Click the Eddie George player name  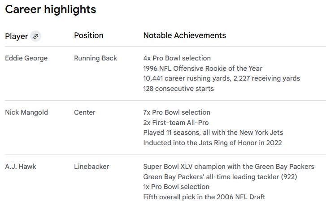coord(26,58)
